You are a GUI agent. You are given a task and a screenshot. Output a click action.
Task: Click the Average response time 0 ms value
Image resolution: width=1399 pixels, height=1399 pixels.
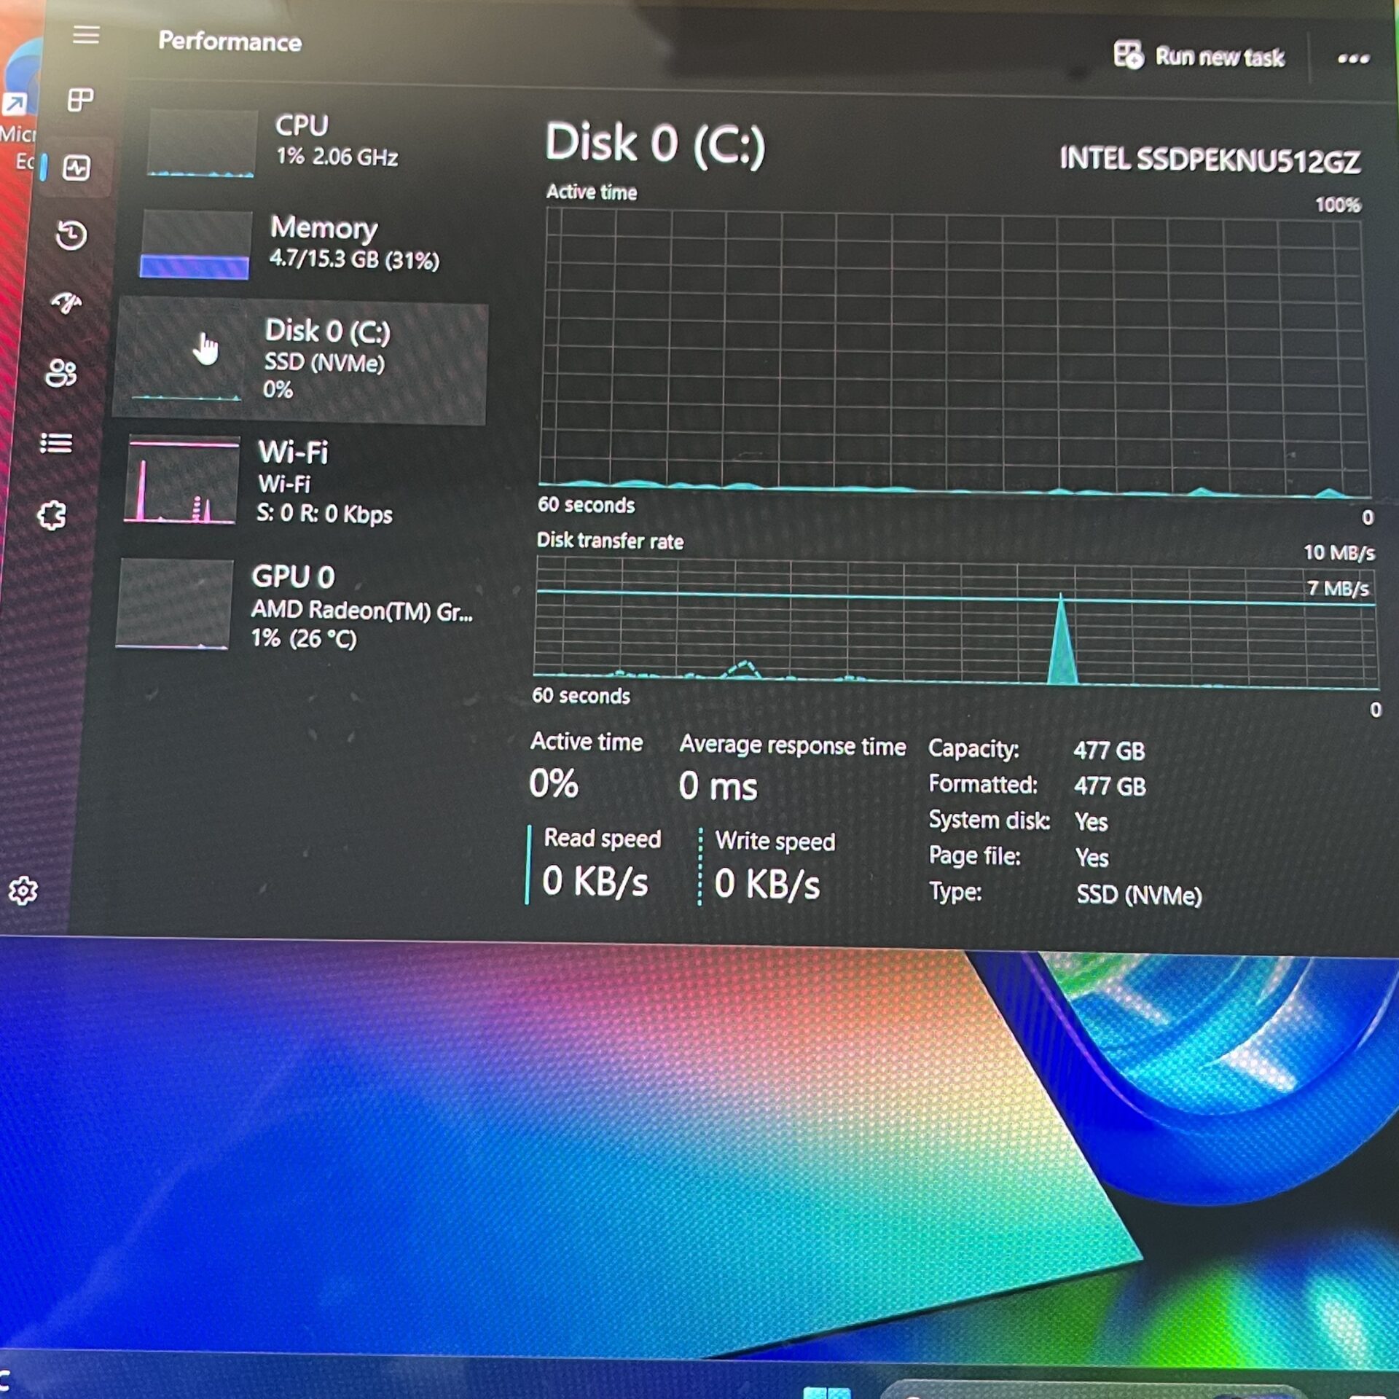coord(718,786)
